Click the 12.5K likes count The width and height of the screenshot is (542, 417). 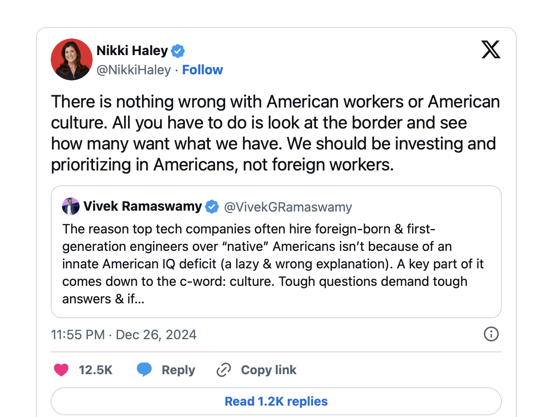(96, 370)
